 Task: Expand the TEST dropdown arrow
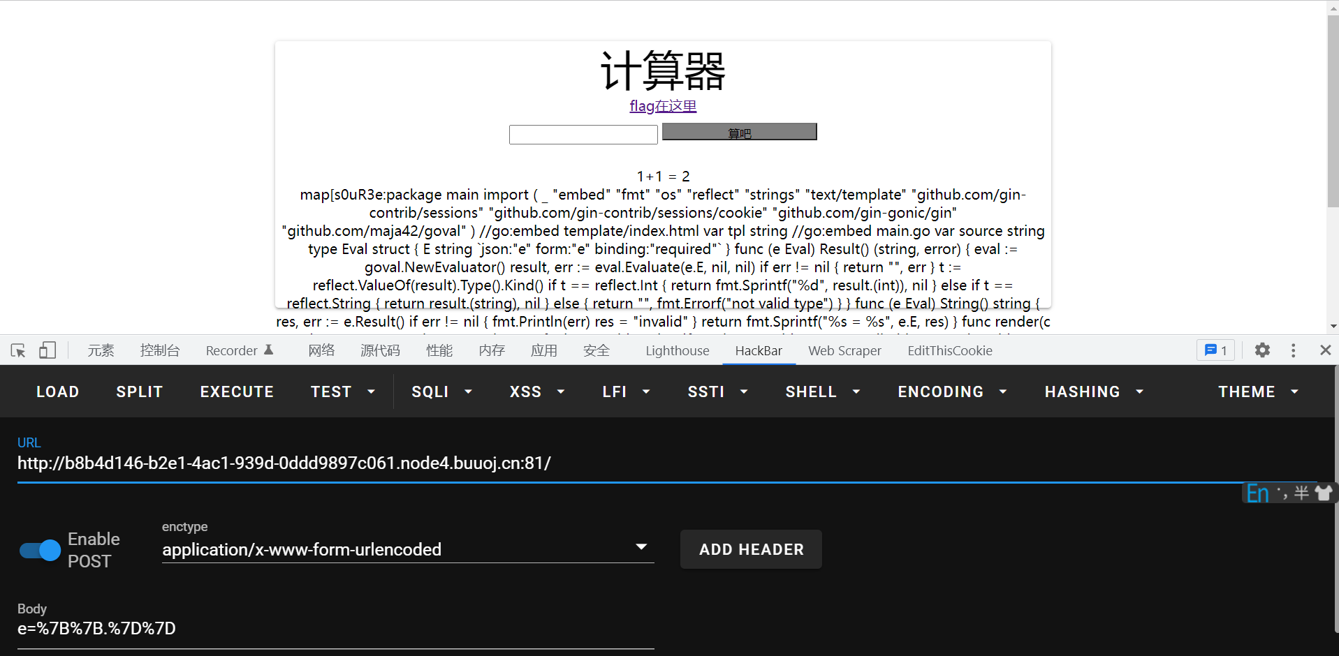click(x=372, y=392)
